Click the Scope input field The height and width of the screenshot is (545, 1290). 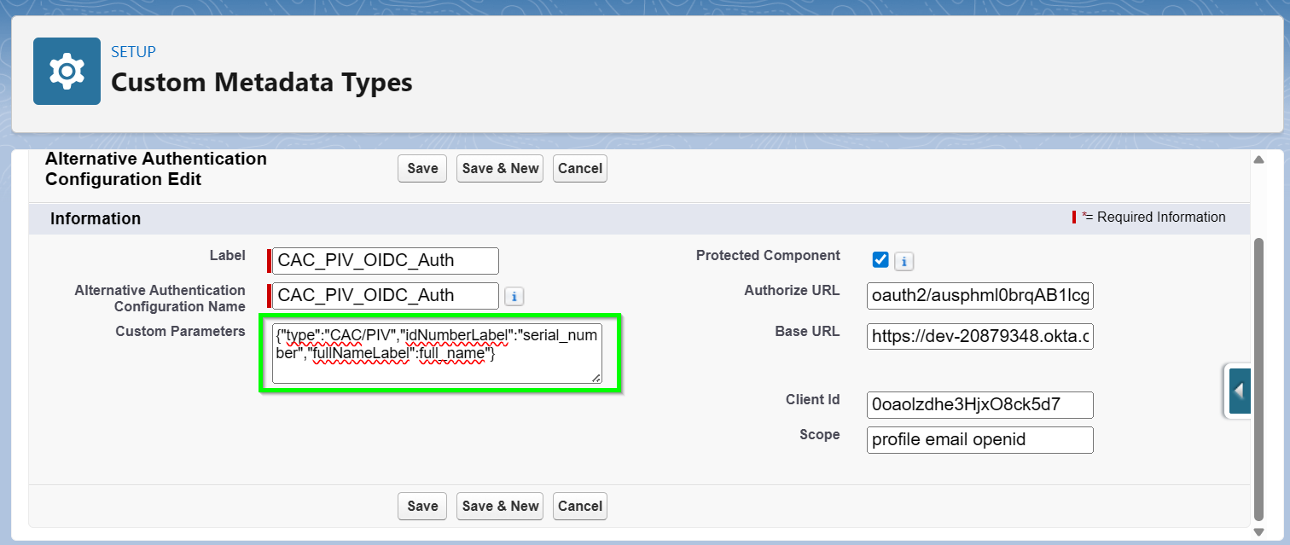[979, 440]
